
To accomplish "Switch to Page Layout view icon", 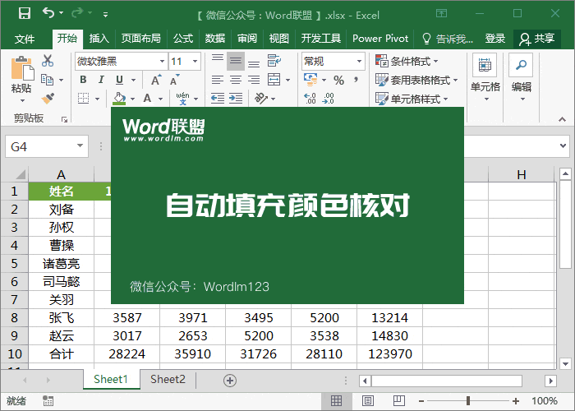I will (x=368, y=400).
